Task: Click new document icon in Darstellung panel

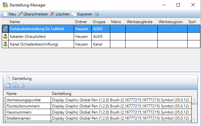Action: coord(8,85)
